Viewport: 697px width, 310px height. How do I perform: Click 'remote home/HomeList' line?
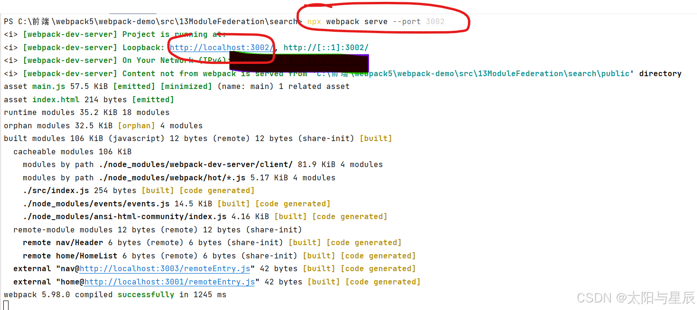[x=220, y=256]
